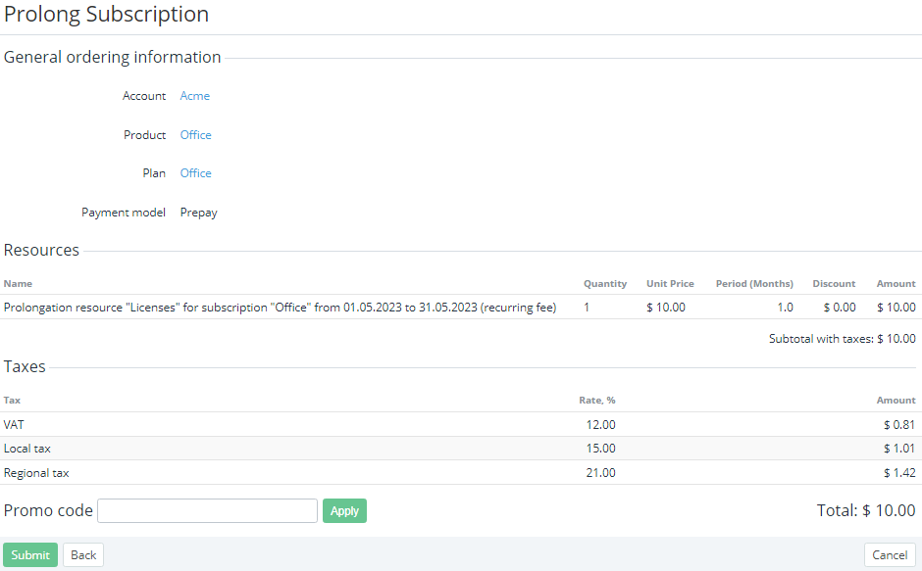Open the Office plan link
Image resolution: width=922 pixels, height=571 pixels.
pyautogui.click(x=195, y=173)
